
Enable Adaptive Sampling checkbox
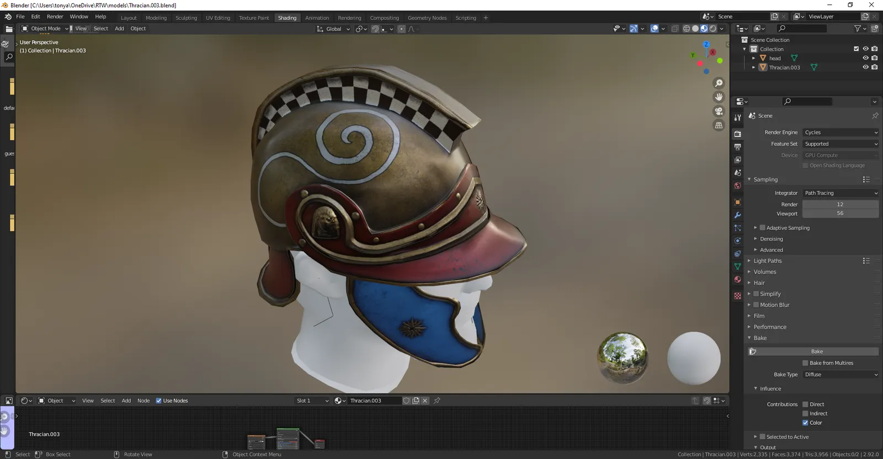click(x=763, y=228)
